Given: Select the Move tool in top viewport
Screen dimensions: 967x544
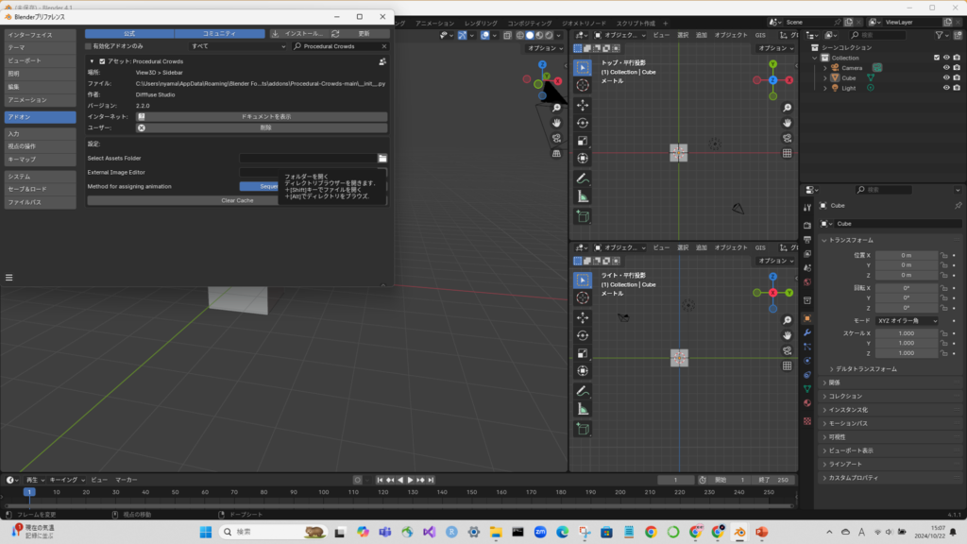Looking at the screenshot, I should 583,104.
